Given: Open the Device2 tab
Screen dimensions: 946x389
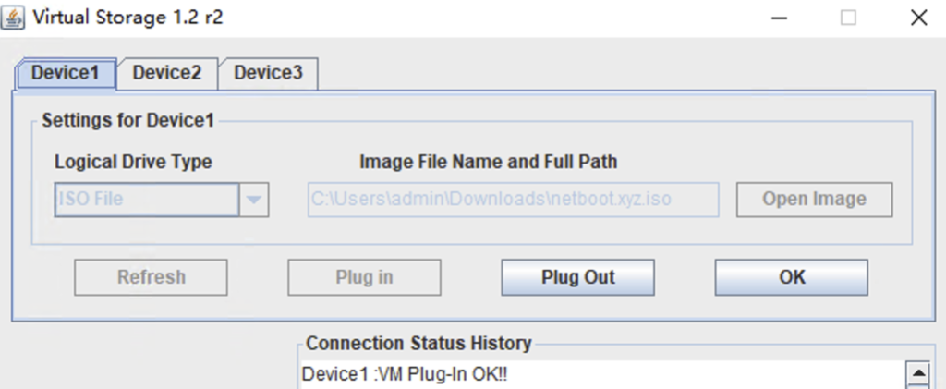Looking at the screenshot, I should pos(167,73).
